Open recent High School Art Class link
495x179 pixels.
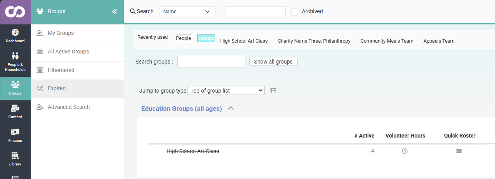click(x=244, y=41)
